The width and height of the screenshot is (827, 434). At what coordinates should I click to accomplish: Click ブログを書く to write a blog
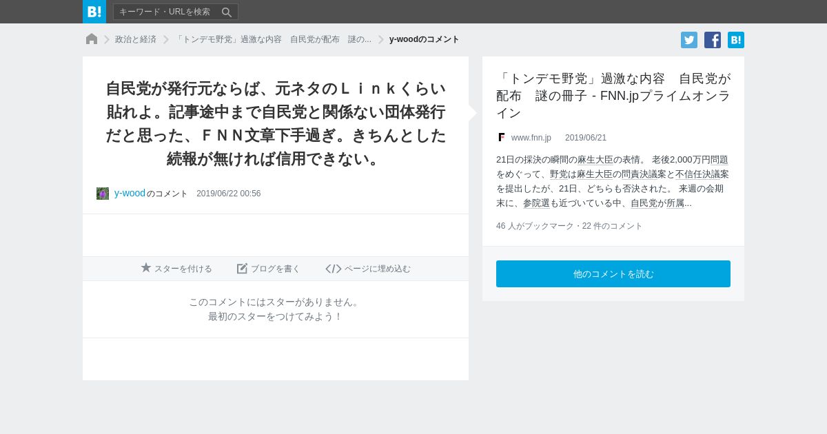tap(269, 269)
